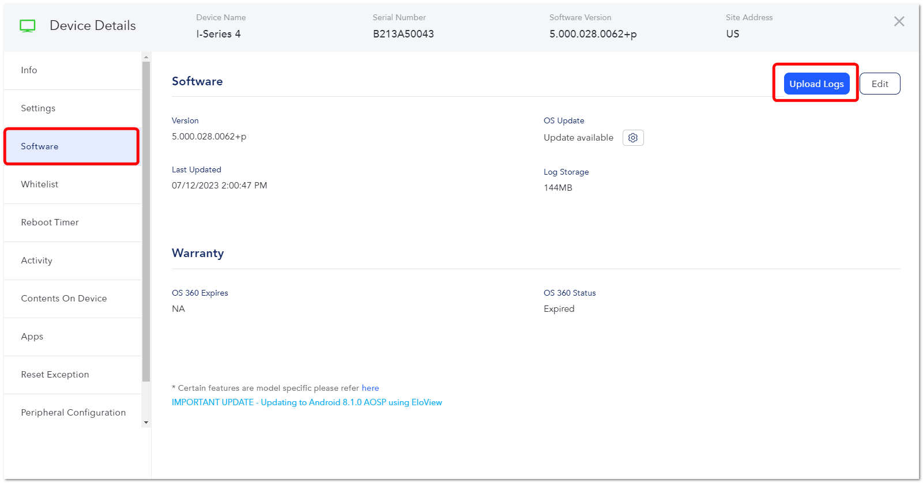Click the green device monitor icon
The image size is (923, 483).
tap(28, 26)
